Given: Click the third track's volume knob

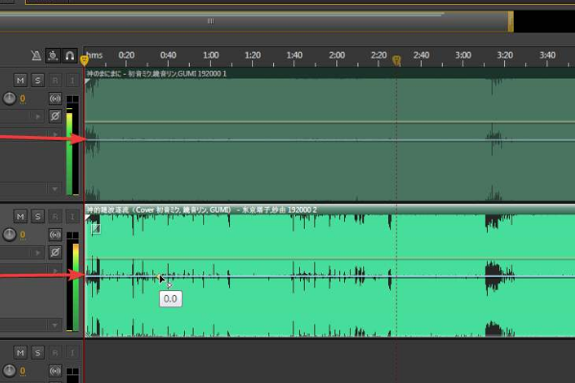Looking at the screenshot, I should coord(10,371).
